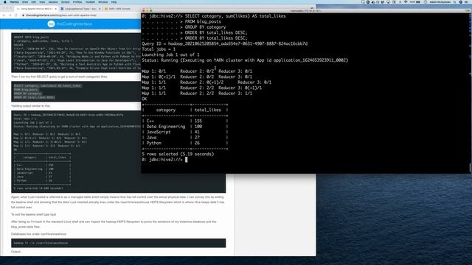This screenshot has height=265, width=472.
Task: Click the 'JavaScript' row in terminal results
Action: tap(185, 132)
